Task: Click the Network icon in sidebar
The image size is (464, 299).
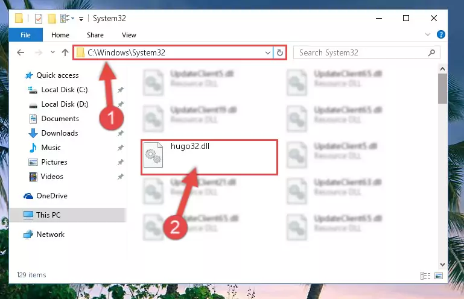Action: 28,234
